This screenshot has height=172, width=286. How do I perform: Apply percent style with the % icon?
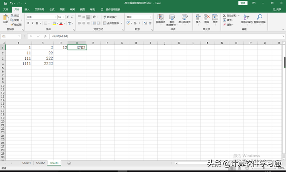pyautogui.click(x=135, y=23)
